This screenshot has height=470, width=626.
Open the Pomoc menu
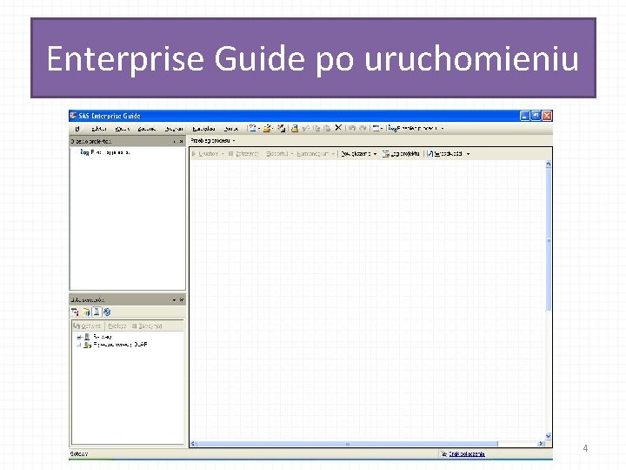tap(230, 129)
